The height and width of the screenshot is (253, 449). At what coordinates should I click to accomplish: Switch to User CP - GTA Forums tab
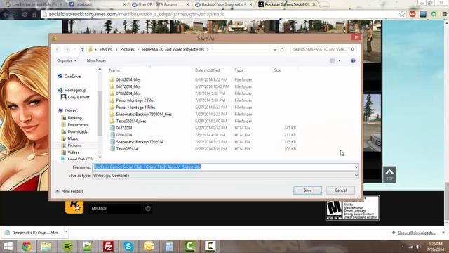pos(161,4)
